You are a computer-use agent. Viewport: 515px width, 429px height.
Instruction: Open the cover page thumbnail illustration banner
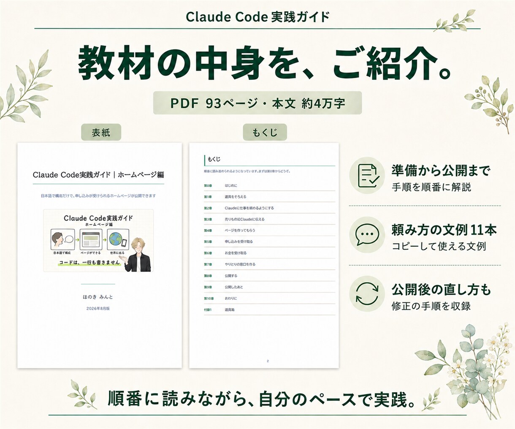tap(98, 241)
